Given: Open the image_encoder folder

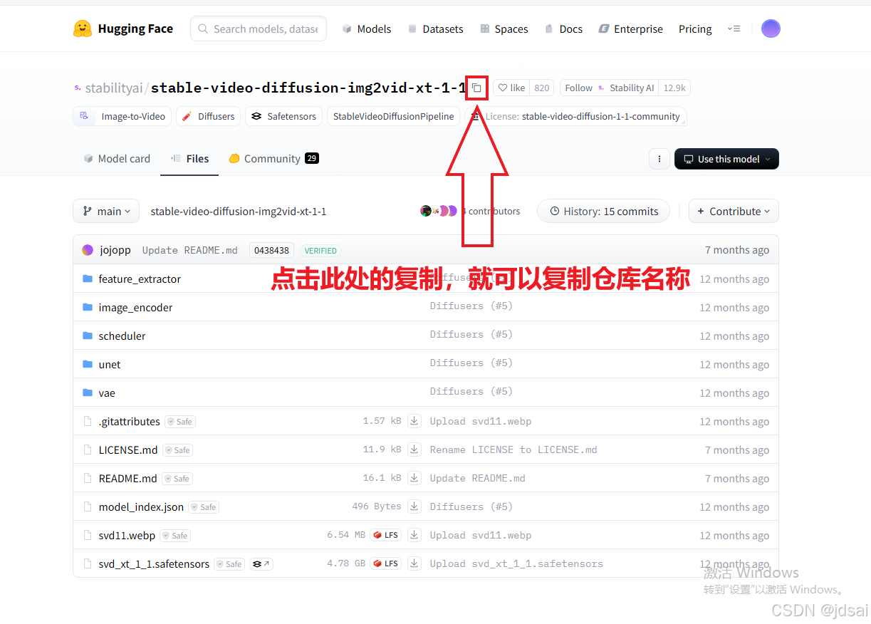Looking at the screenshot, I should [135, 307].
